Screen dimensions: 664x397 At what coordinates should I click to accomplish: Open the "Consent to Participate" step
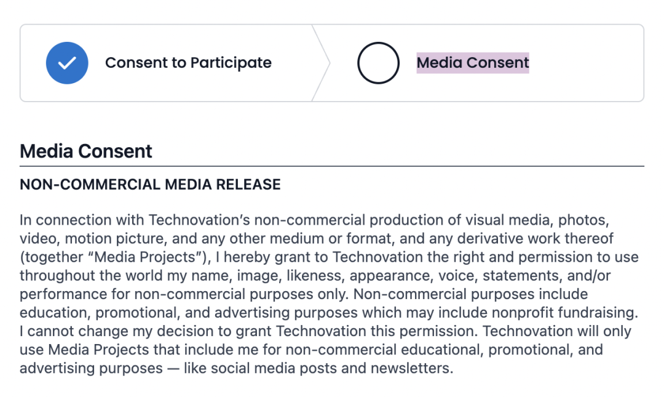pyautogui.click(x=188, y=63)
